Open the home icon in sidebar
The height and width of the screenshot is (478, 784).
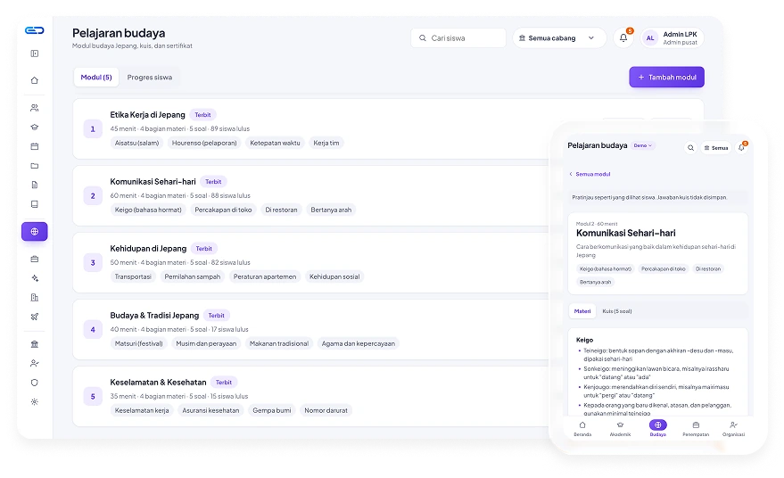(x=35, y=80)
